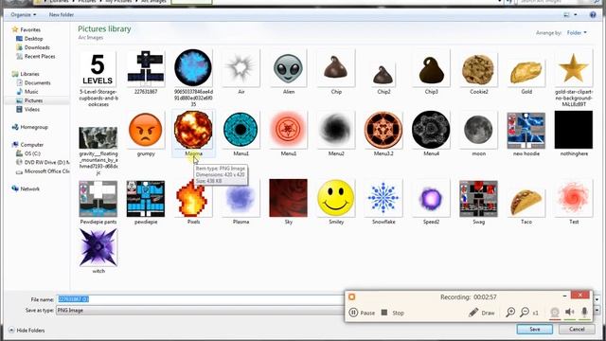Open the Organize dropdown menu
Screen dimensions: 606x341
23,15
